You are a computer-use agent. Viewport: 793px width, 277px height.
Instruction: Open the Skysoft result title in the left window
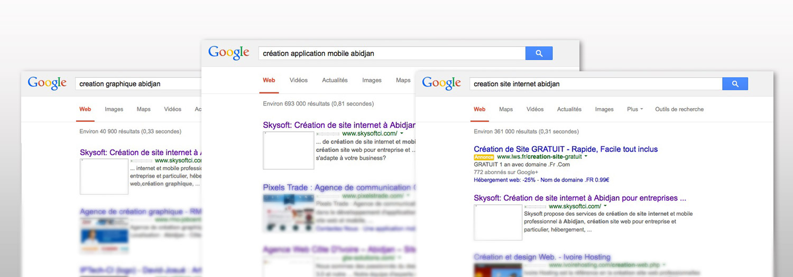tap(140, 152)
